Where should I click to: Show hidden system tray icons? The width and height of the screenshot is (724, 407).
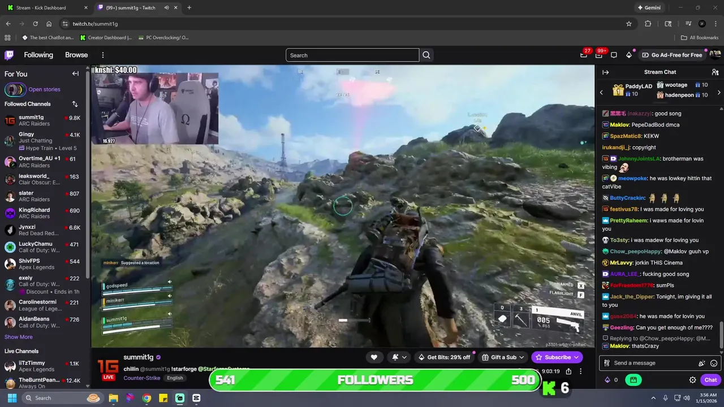pos(653,398)
